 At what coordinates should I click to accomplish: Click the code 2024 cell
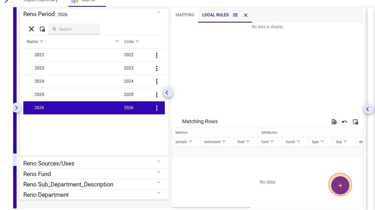pos(129,81)
